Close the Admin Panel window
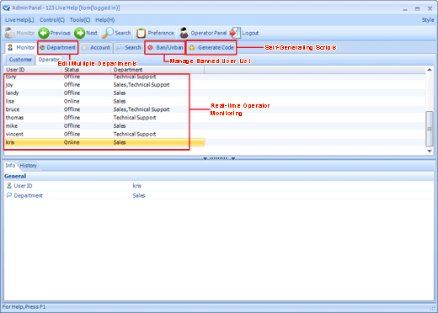Screen dimensions: 438x313 (430, 8)
